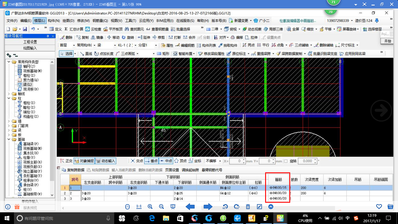Click 平齐板顶 tool icon
The width and height of the screenshot is (398, 224).
pos(113,29)
